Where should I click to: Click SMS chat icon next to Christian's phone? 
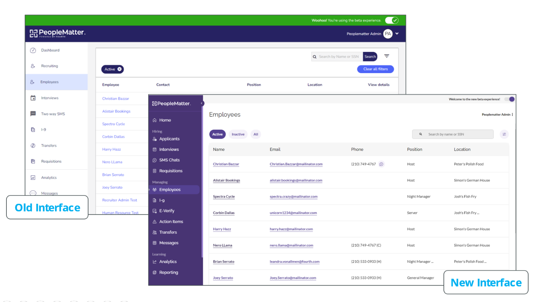(381, 164)
